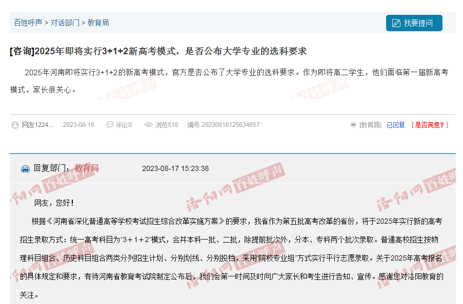The width and height of the screenshot is (463, 304).
Task: Click the eye icon for views
Action: tap(148, 125)
